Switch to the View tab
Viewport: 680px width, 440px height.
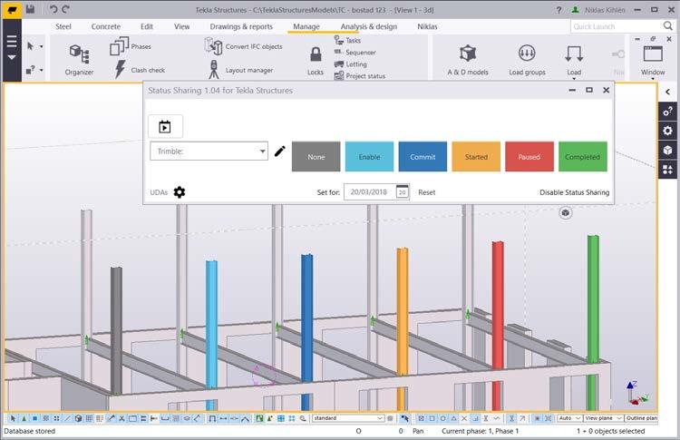click(x=181, y=26)
